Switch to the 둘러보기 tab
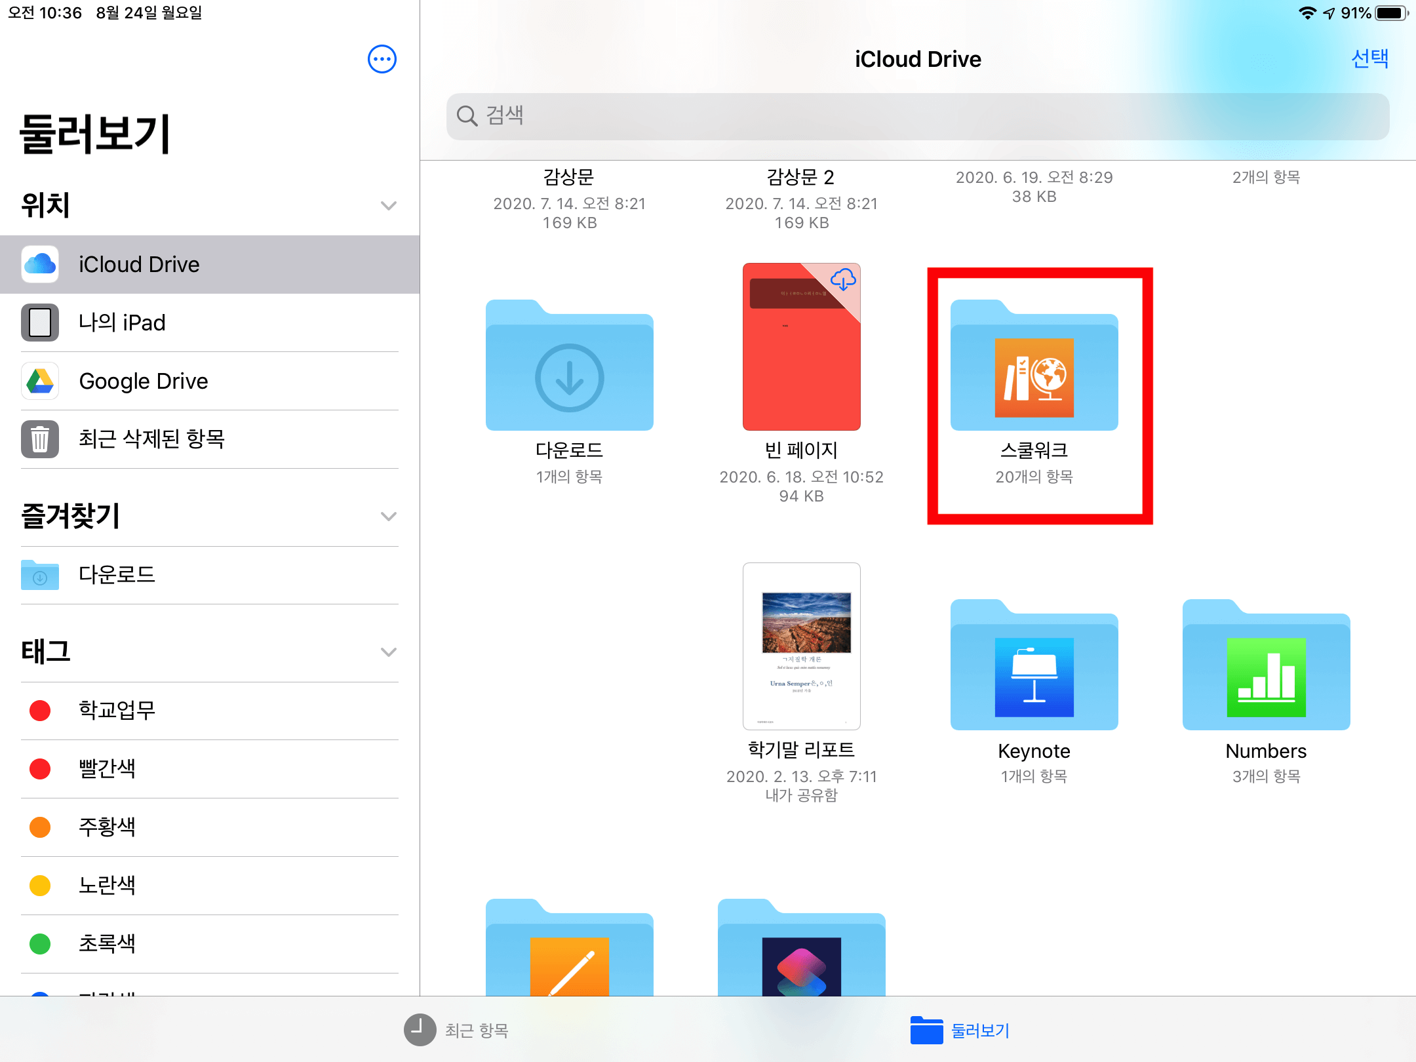The height and width of the screenshot is (1062, 1416). (960, 1030)
